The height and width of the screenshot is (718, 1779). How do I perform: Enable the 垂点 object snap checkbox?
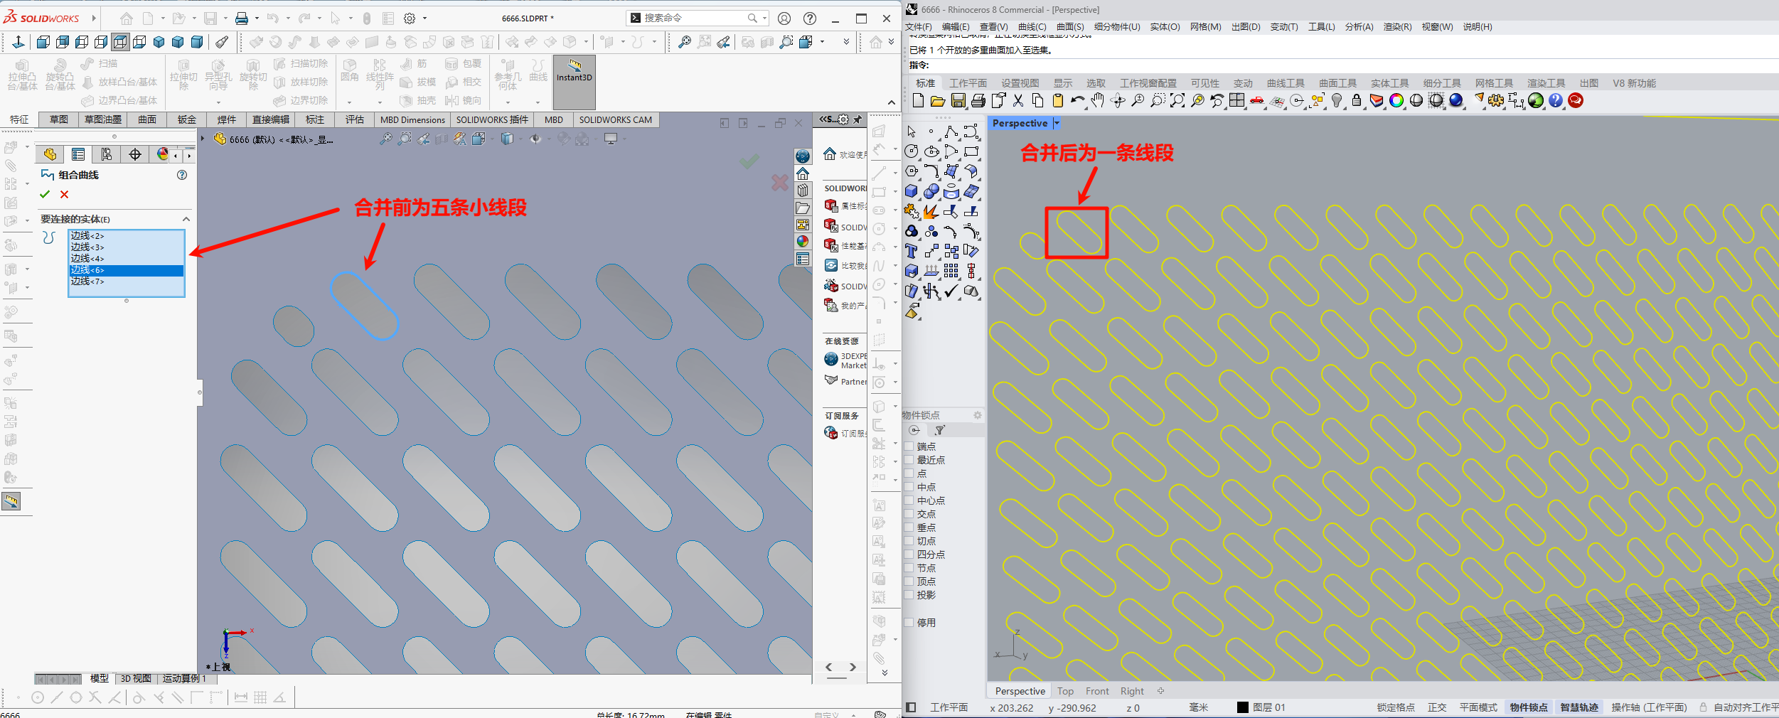click(909, 527)
